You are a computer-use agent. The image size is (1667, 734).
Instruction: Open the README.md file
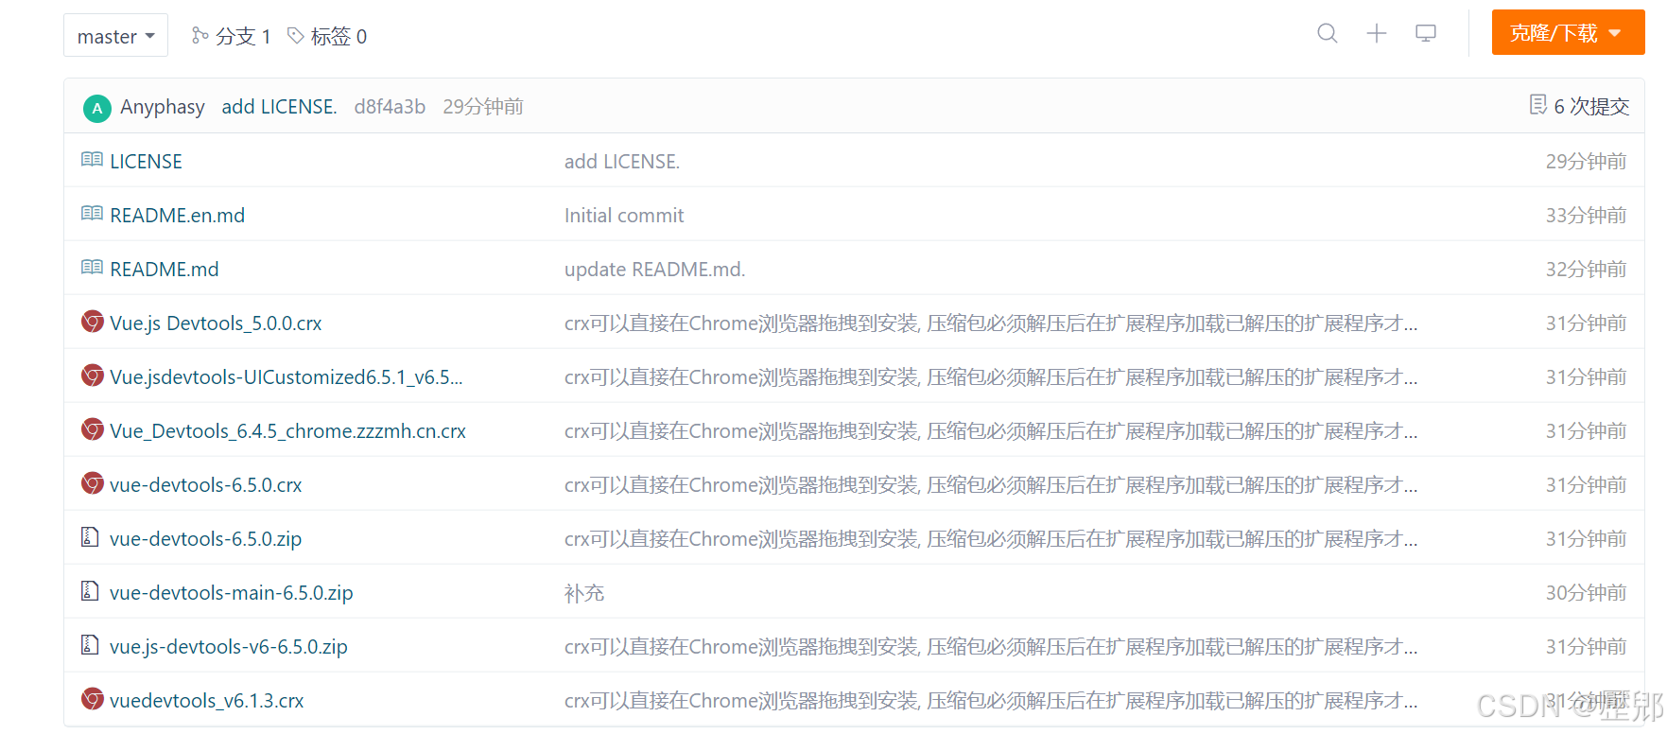click(164, 270)
